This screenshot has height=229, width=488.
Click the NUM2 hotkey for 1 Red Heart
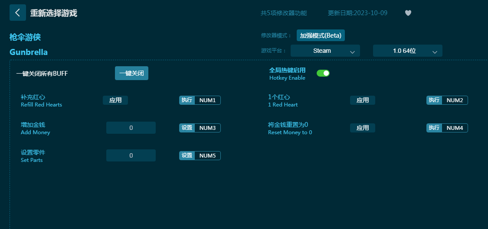coord(455,100)
